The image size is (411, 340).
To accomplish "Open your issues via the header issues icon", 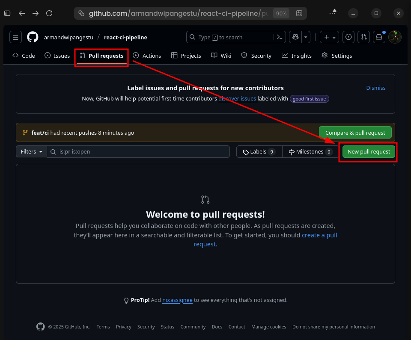I will [x=348, y=37].
